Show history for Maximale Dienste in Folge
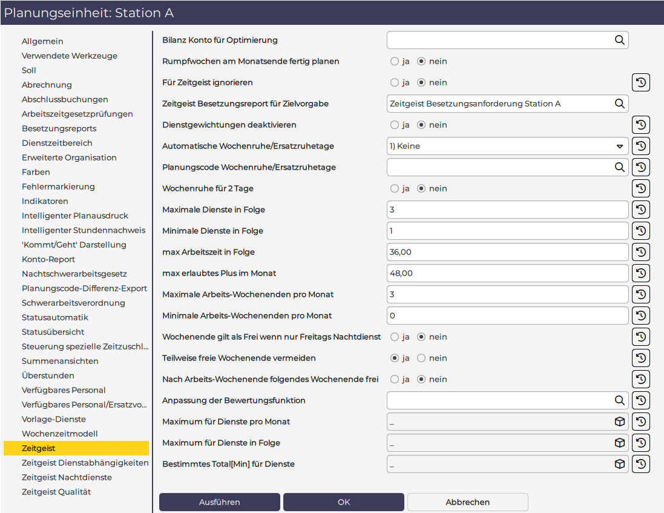The height and width of the screenshot is (513, 664). (640, 210)
